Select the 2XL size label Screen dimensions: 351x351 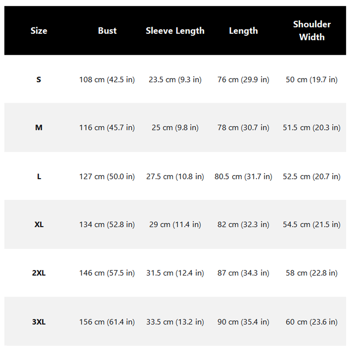click(x=39, y=273)
